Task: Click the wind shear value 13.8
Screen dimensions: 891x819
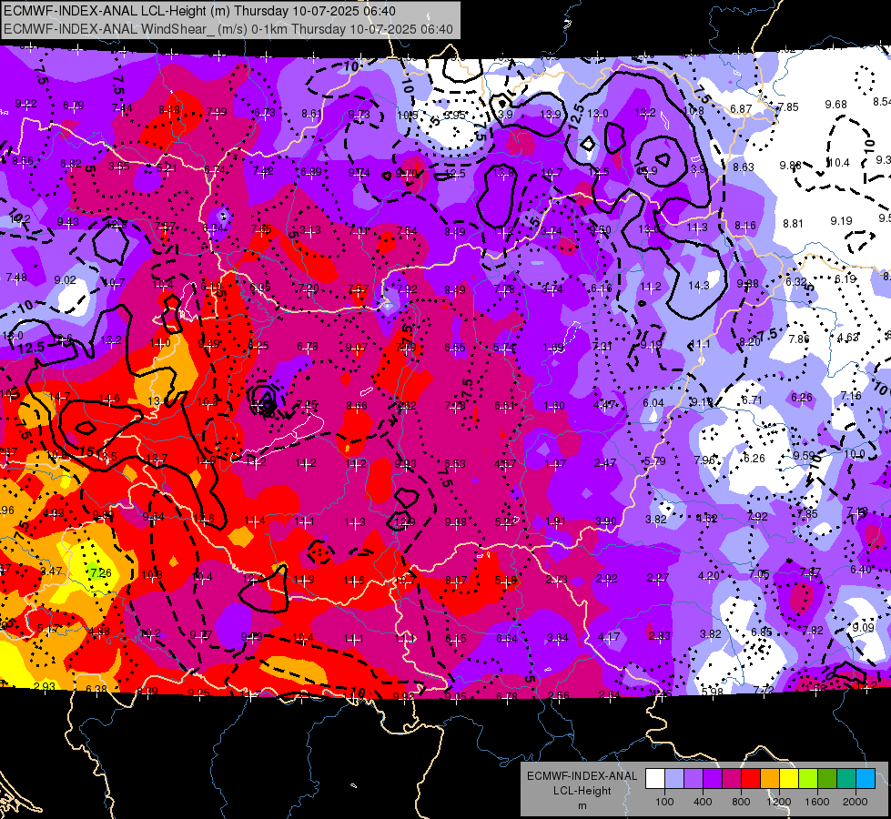Action: point(503,172)
